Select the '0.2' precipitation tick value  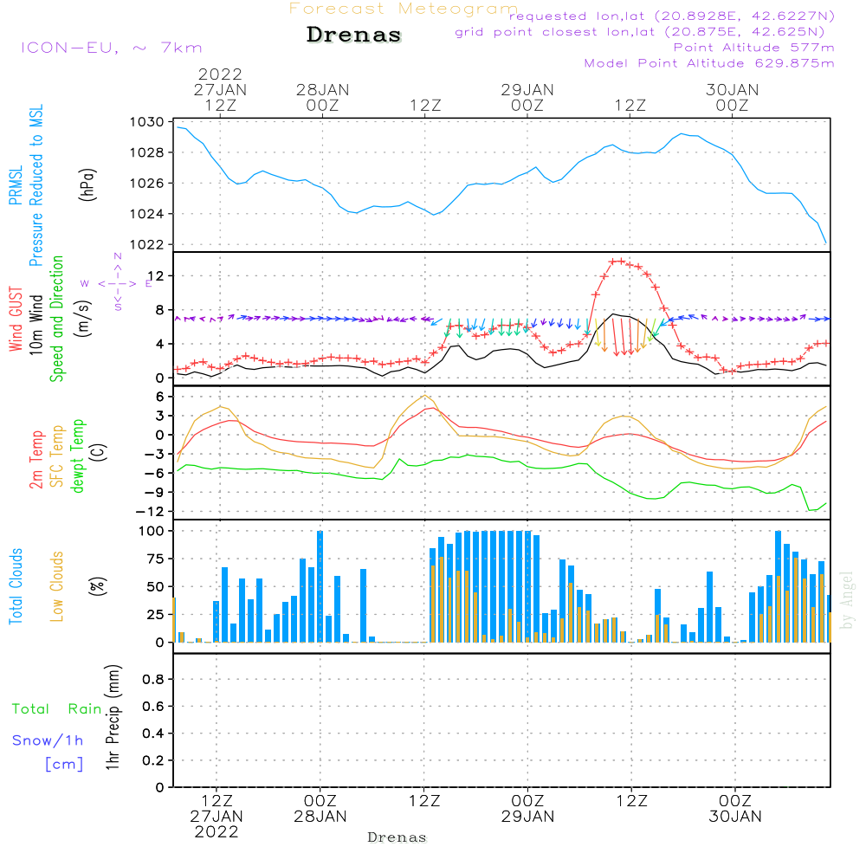click(153, 761)
